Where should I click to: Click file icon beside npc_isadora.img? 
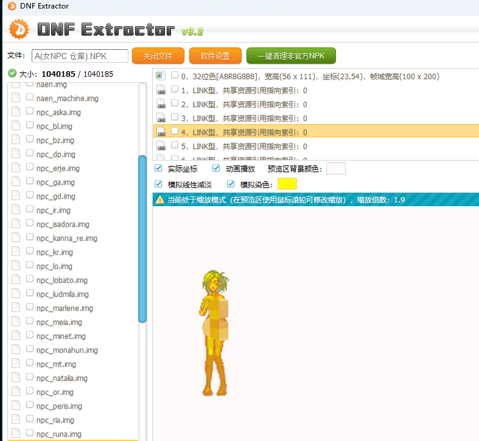16,224
